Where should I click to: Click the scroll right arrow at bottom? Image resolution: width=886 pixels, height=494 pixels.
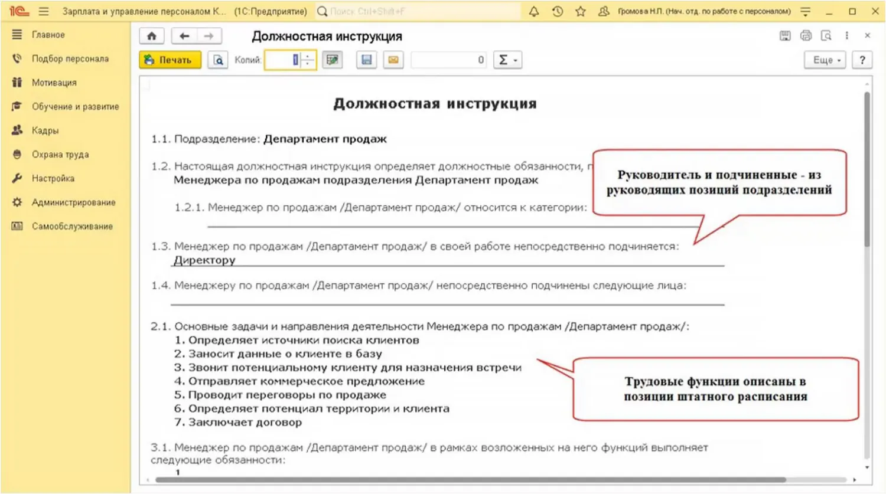855,480
